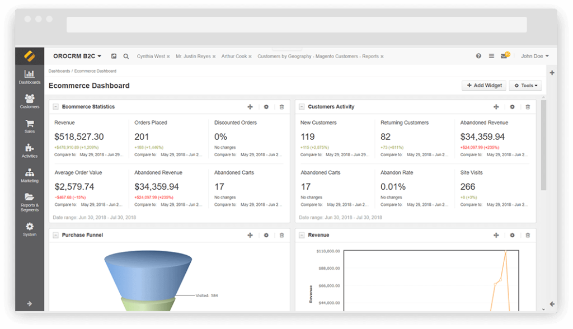The width and height of the screenshot is (573, 329).
Task: Open the help question mark icon
Action: (x=480, y=56)
